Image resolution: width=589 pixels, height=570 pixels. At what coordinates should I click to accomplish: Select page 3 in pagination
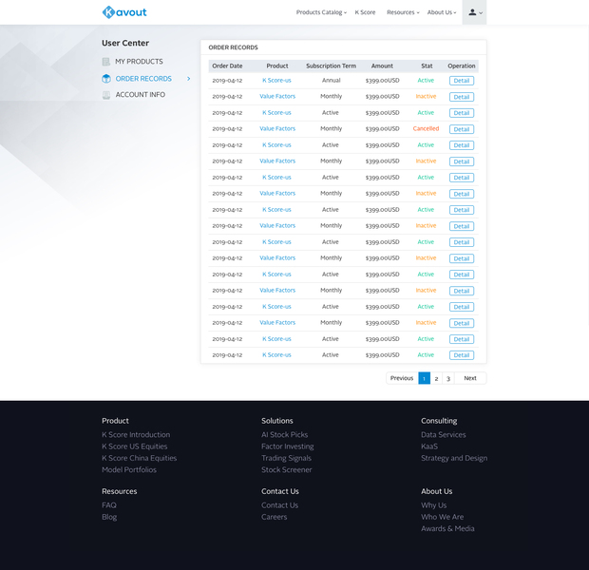click(x=448, y=378)
